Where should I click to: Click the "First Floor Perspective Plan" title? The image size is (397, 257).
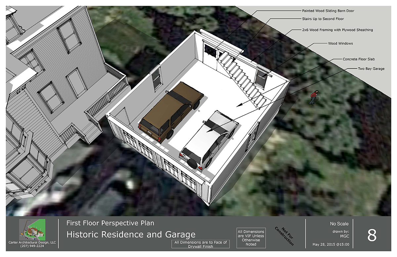(110, 223)
